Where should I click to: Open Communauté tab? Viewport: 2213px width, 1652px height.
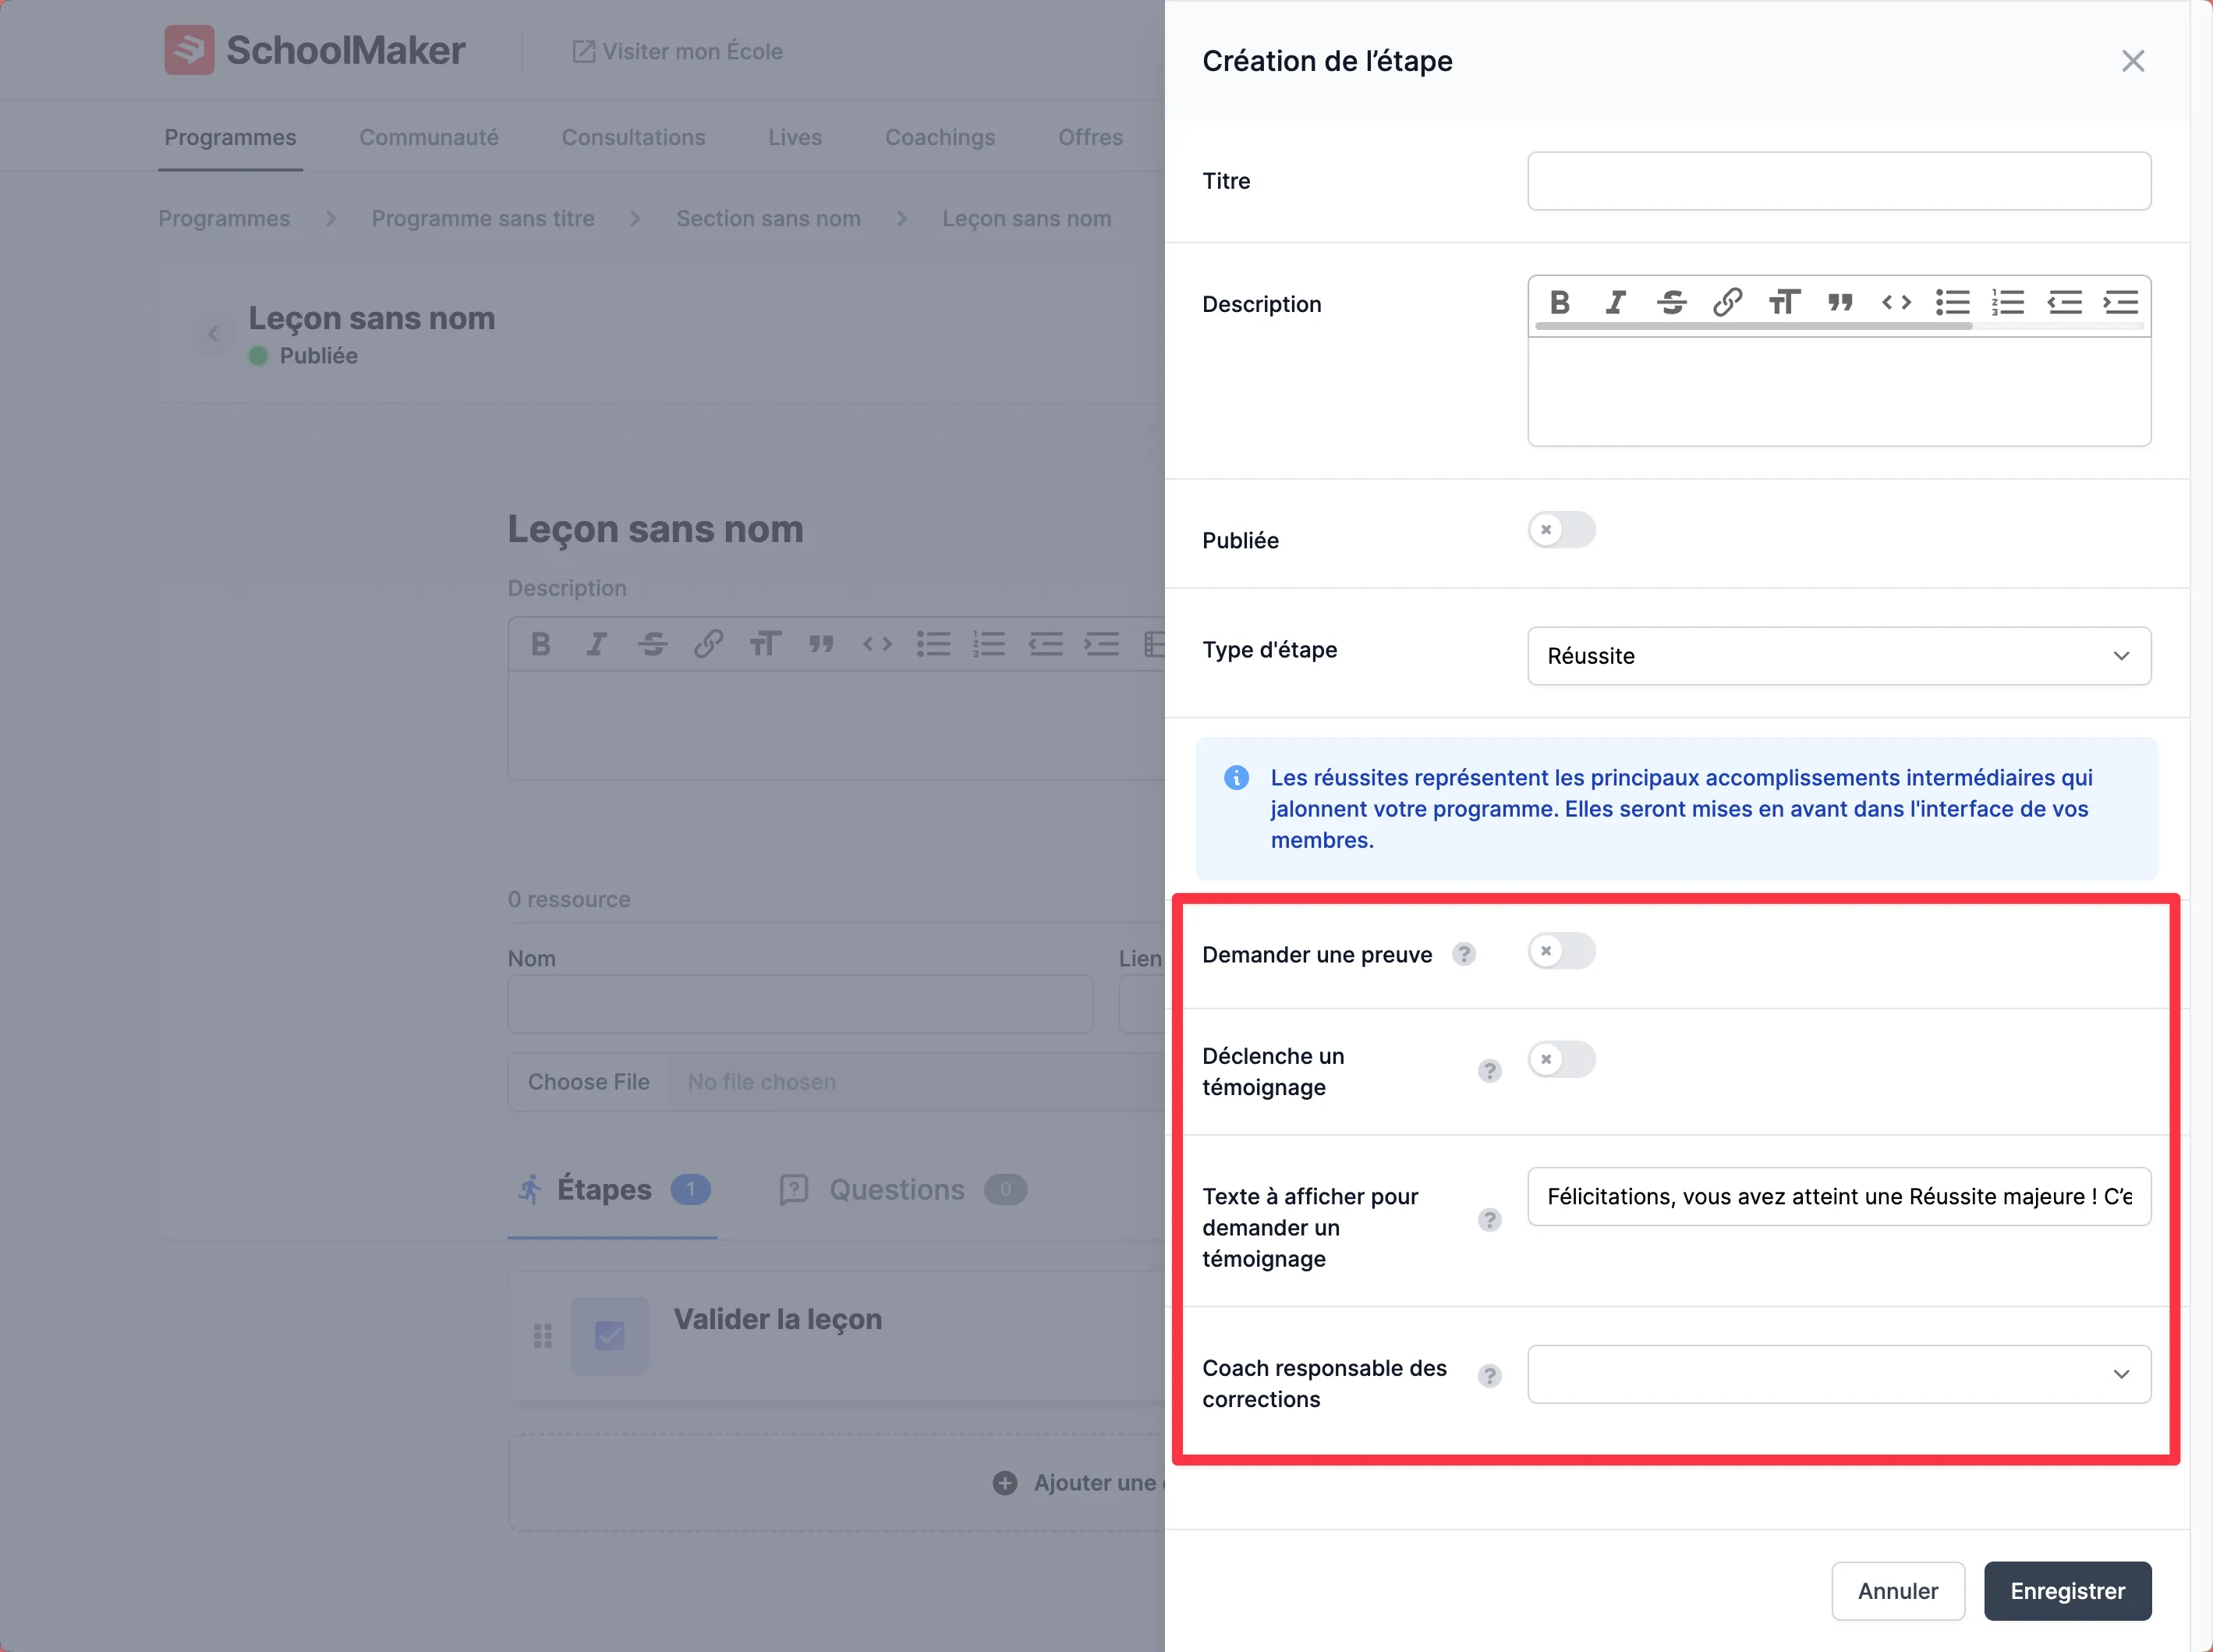[x=429, y=137]
